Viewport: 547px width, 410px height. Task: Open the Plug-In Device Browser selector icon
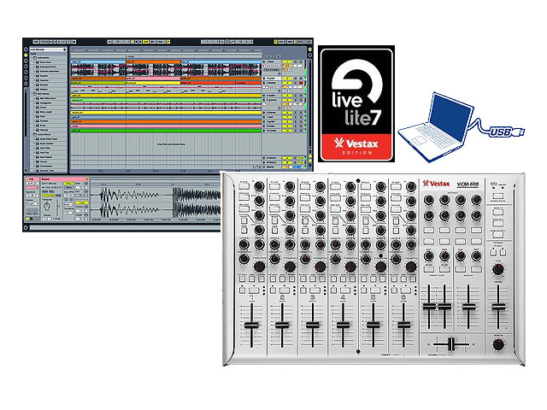click(26, 61)
